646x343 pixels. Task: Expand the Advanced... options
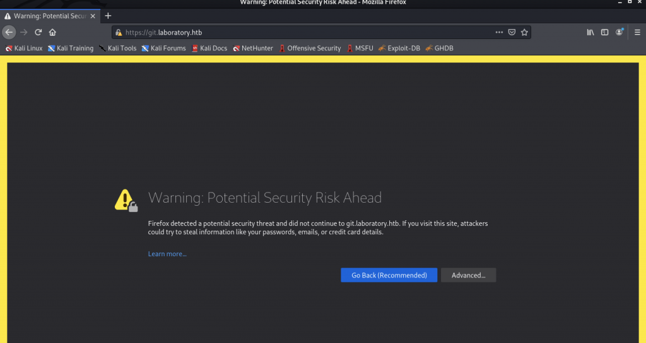pyautogui.click(x=468, y=275)
